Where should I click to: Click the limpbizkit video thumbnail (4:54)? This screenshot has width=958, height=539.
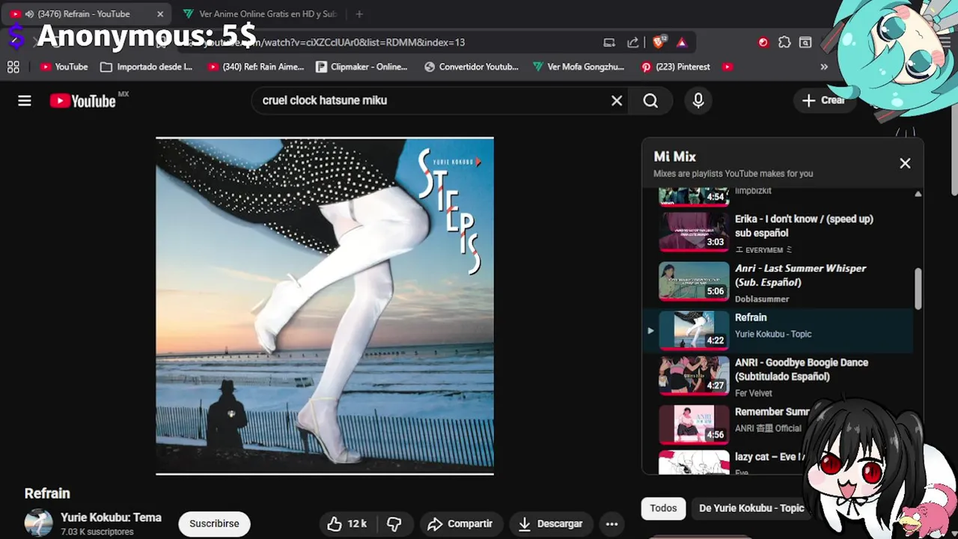pyautogui.click(x=694, y=196)
